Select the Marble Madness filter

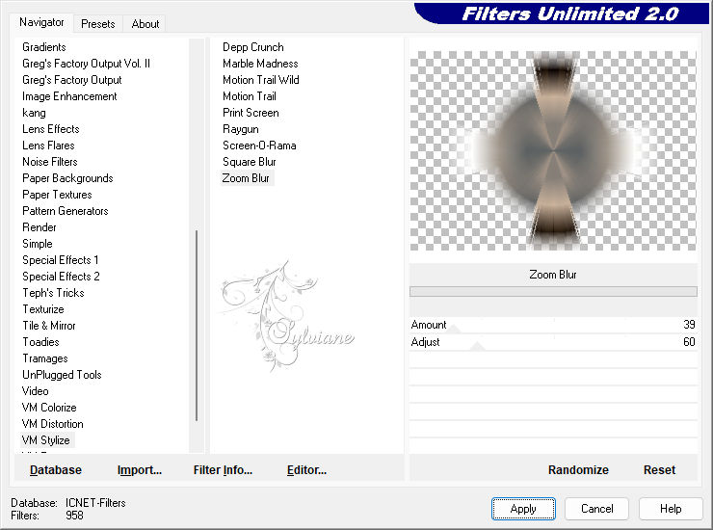(260, 64)
